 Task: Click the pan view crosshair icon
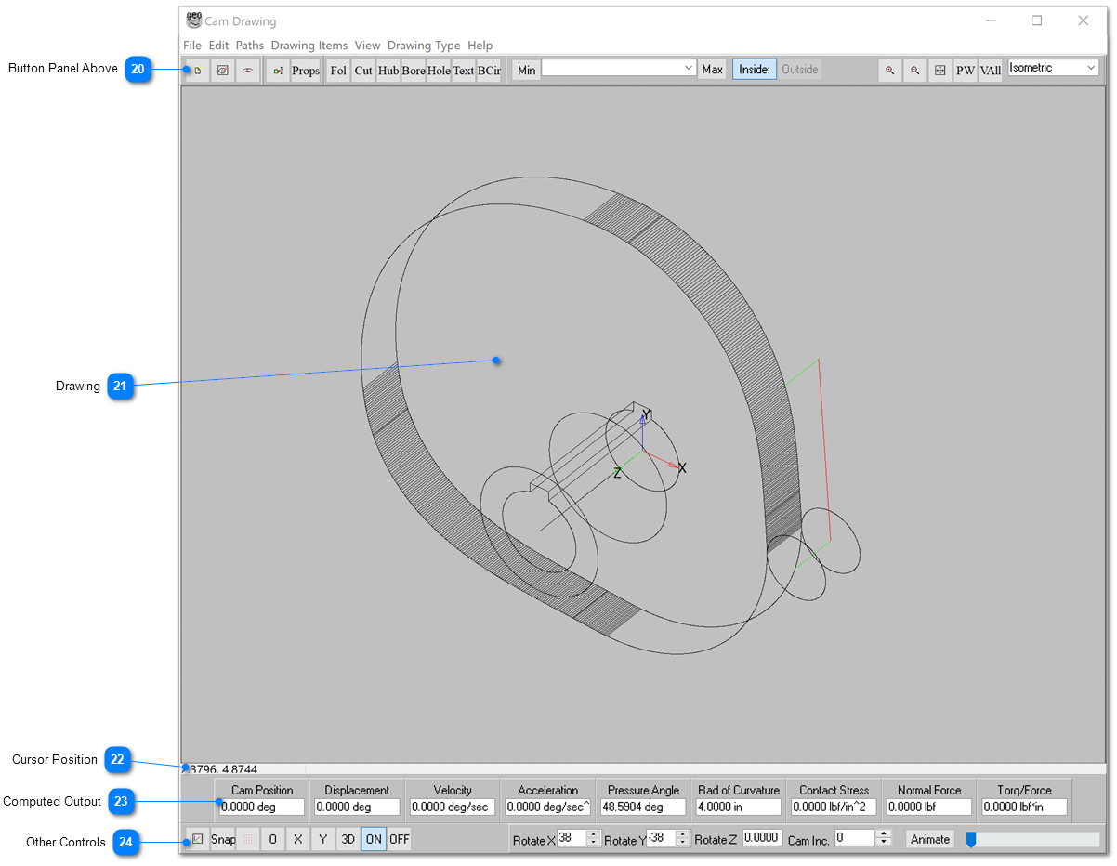940,71
